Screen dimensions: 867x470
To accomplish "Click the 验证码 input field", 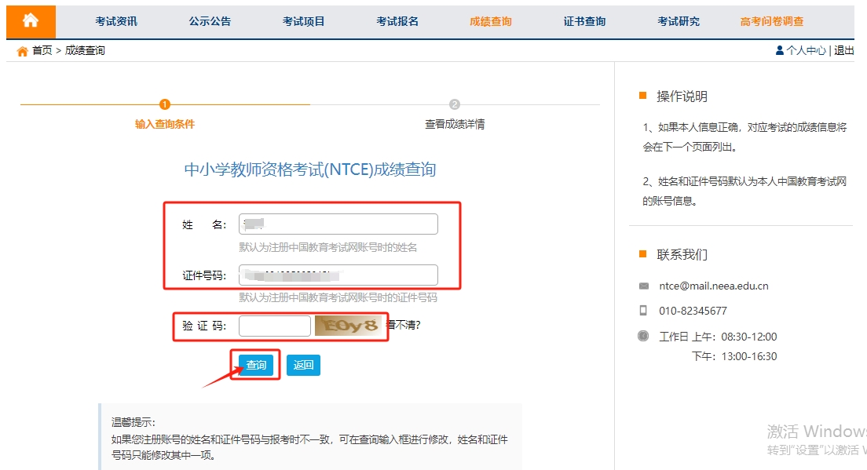I will (275, 325).
